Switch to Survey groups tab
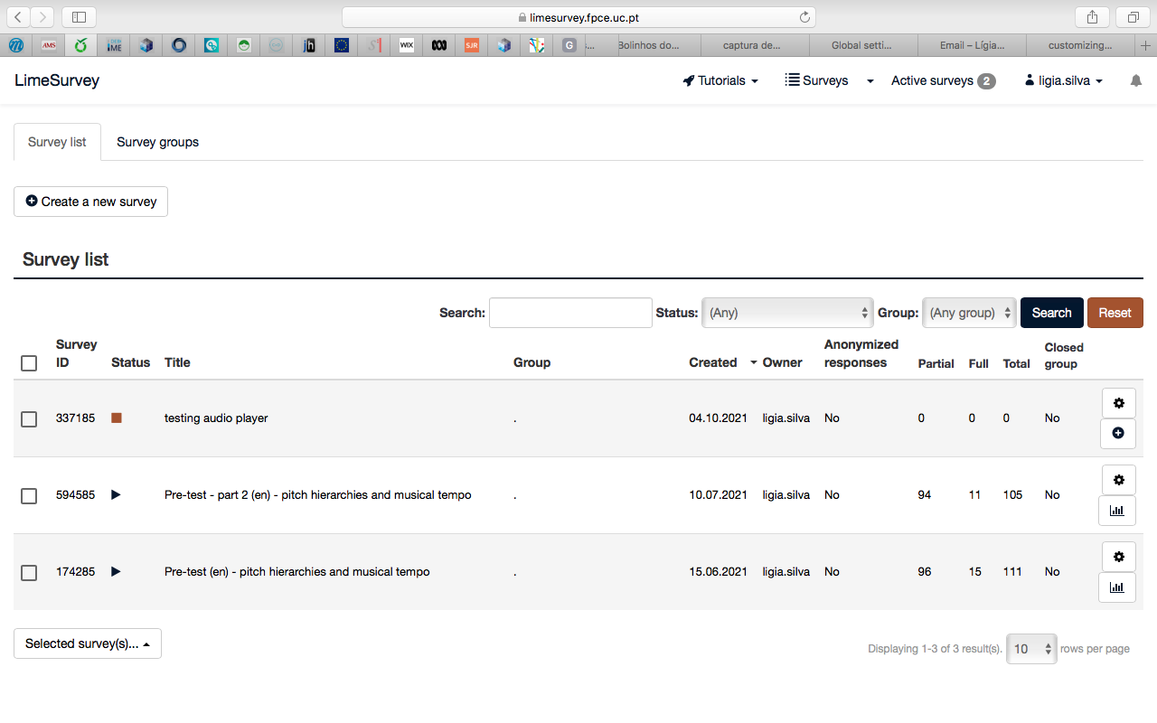This screenshot has height=723, width=1157. pyautogui.click(x=157, y=142)
